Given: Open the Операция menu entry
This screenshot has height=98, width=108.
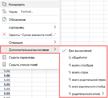Looking at the screenshot, I should click(x=30, y=42).
